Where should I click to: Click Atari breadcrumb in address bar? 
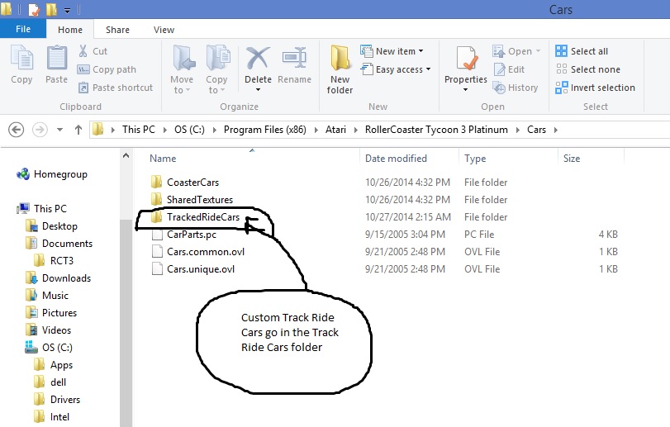[335, 130]
